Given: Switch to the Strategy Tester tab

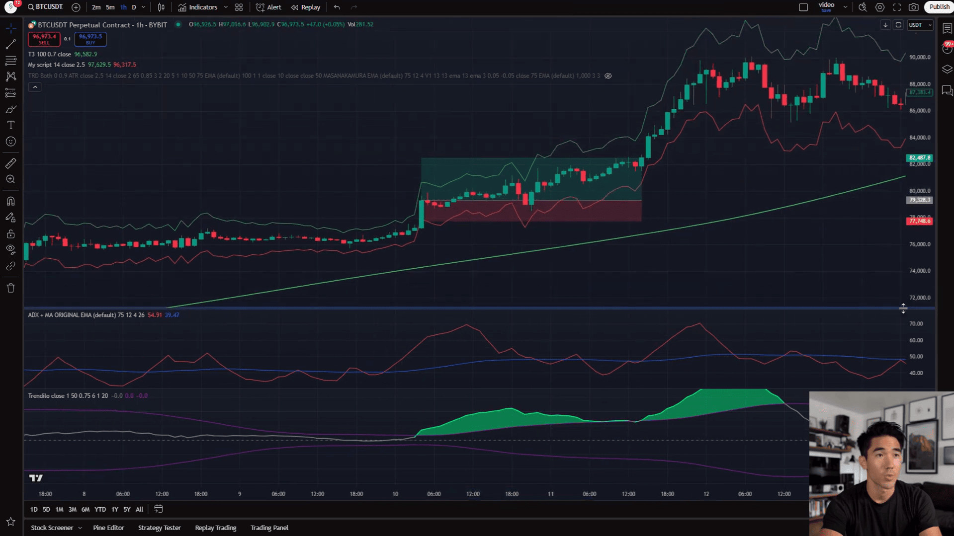Looking at the screenshot, I should coord(159,528).
